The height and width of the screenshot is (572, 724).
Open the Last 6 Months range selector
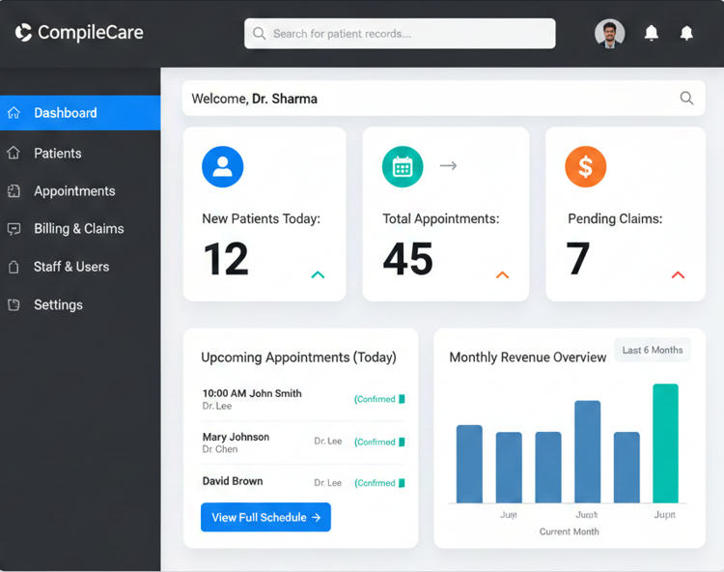point(652,350)
